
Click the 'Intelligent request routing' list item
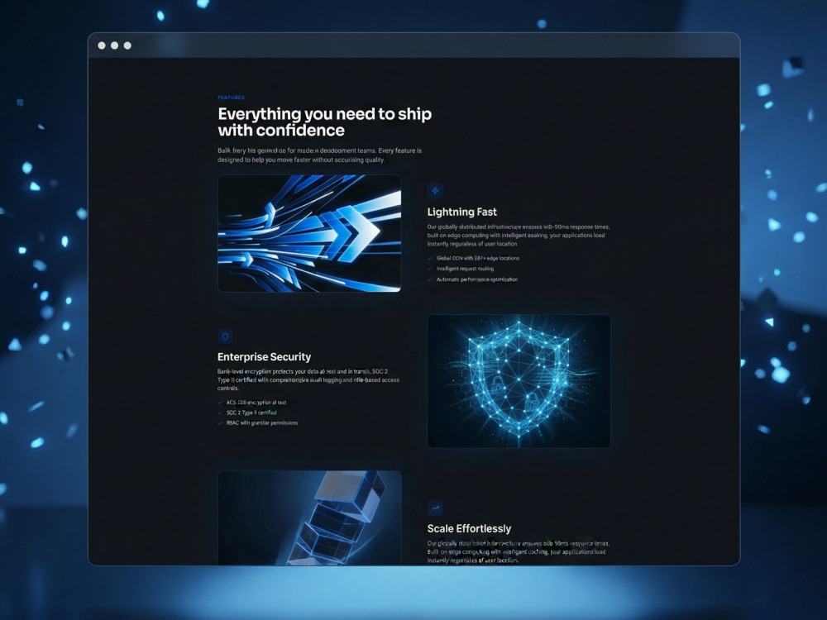pyautogui.click(x=465, y=269)
